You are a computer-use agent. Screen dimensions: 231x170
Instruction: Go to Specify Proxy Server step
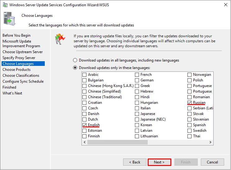pyautogui.click(x=19, y=58)
